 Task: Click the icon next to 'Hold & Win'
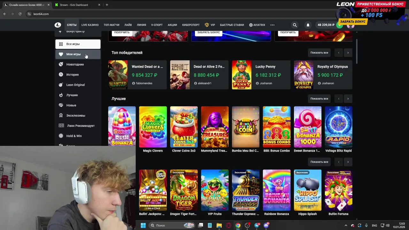click(x=61, y=136)
